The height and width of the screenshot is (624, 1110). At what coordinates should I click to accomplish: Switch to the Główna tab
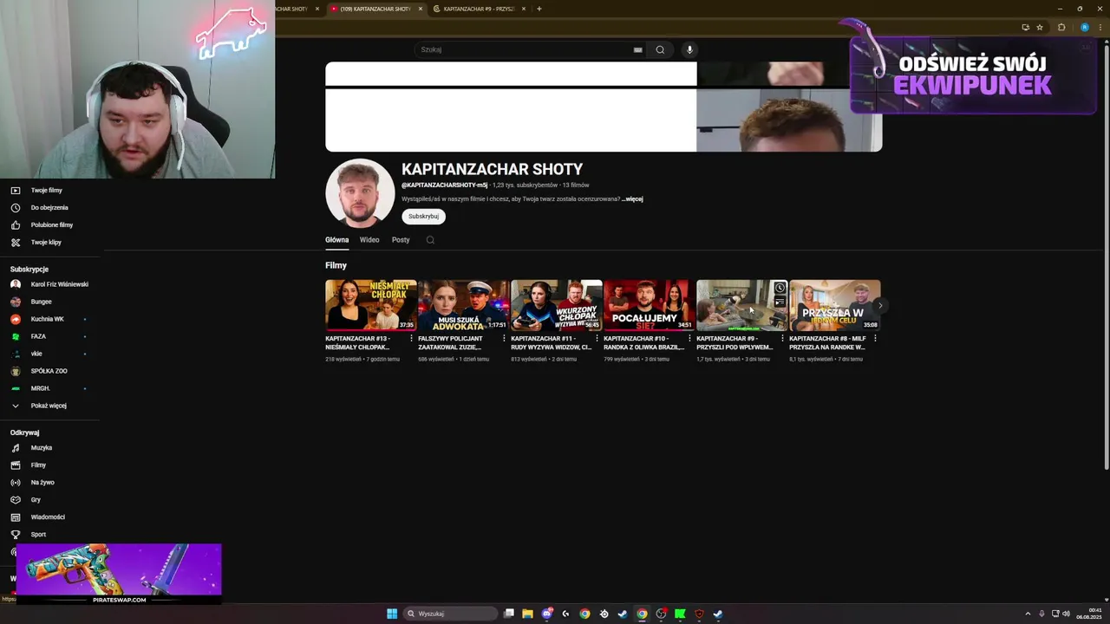coord(336,240)
